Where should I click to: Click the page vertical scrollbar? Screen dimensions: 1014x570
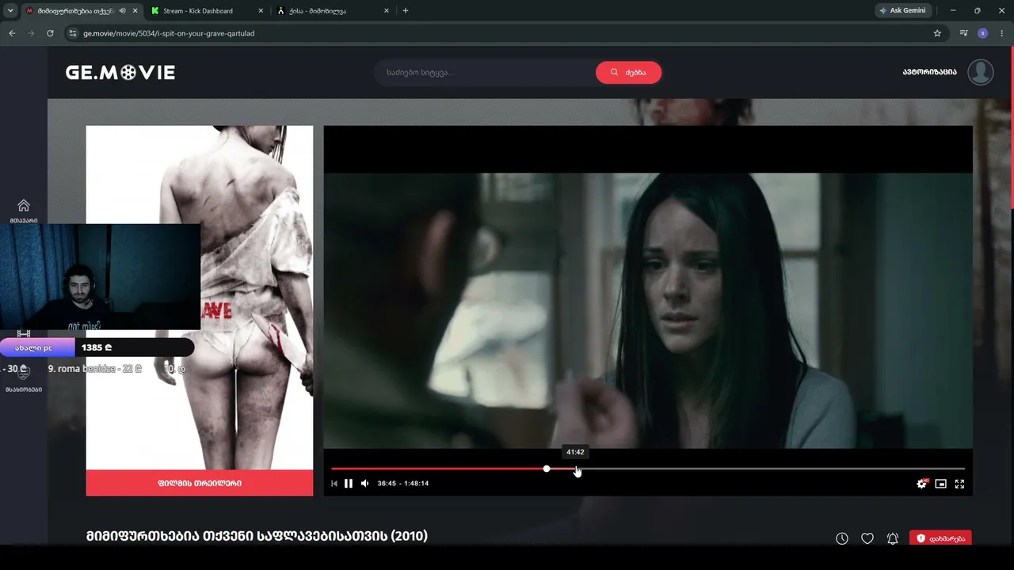[x=1011, y=127]
